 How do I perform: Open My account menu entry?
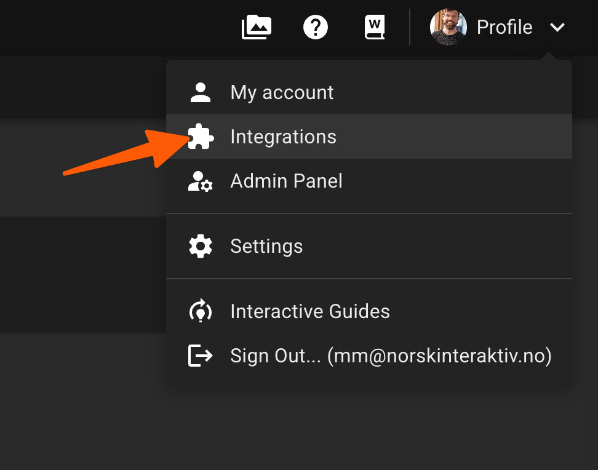369,92
